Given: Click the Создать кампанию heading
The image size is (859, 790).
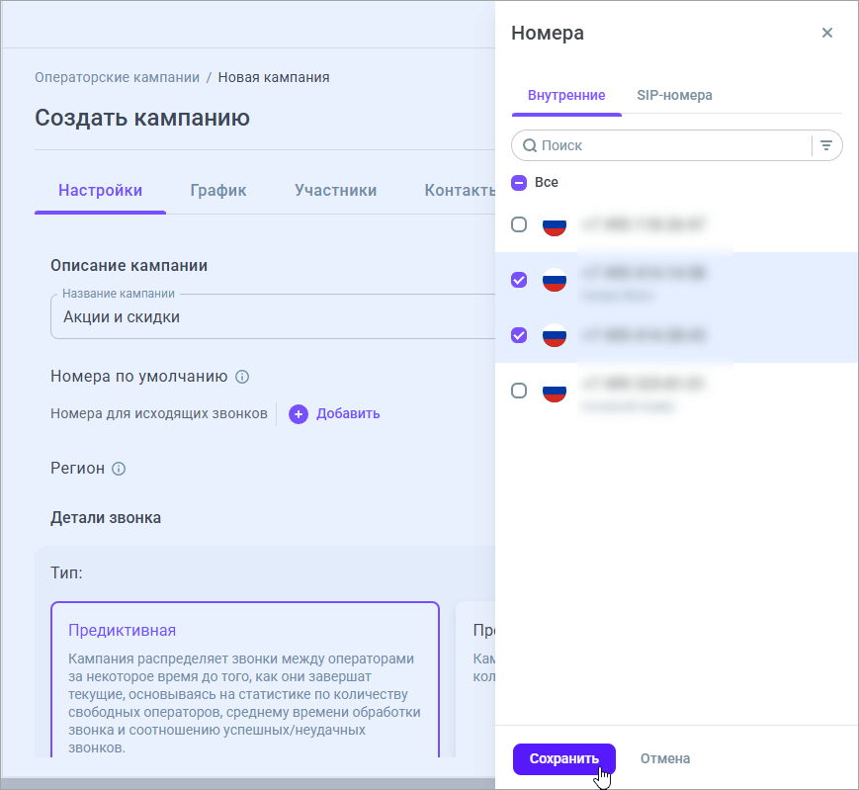Looking at the screenshot, I should pos(142,118).
